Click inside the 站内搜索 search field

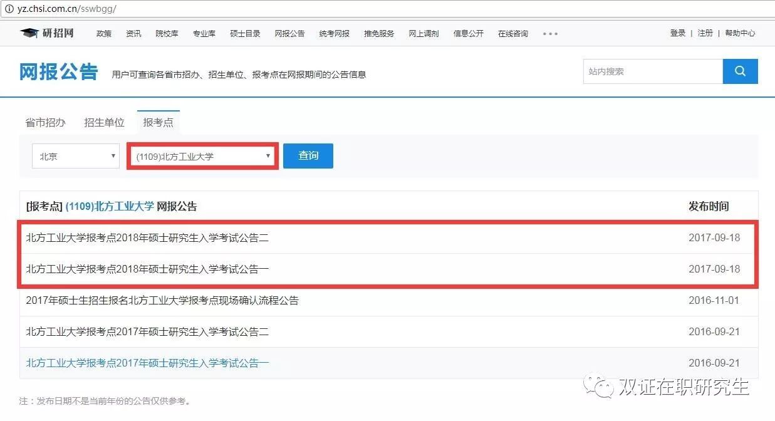click(x=652, y=71)
